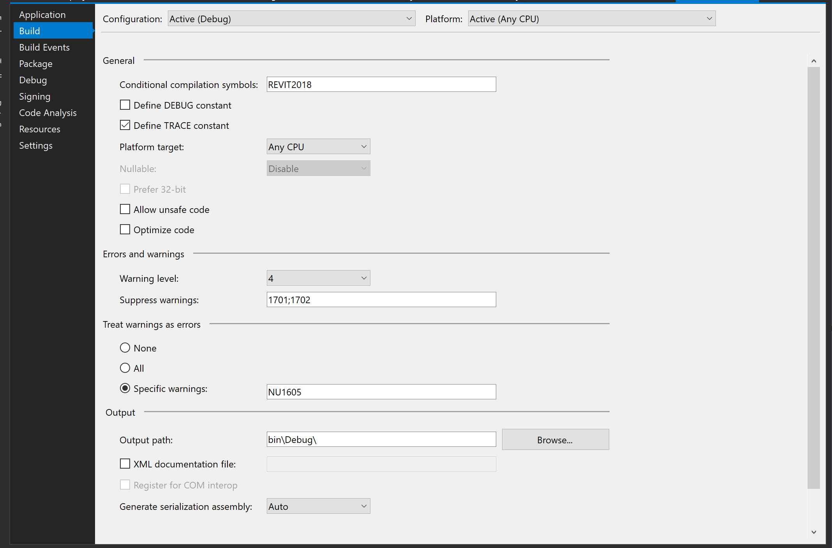Open the Code Analysis tab

pyautogui.click(x=48, y=113)
